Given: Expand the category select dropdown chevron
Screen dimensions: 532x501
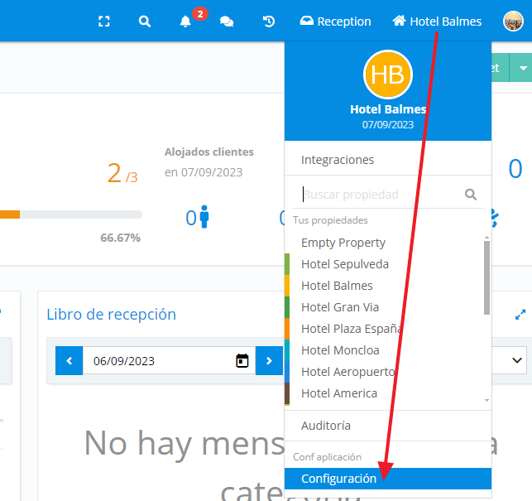Looking at the screenshot, I should pos(518,360).
